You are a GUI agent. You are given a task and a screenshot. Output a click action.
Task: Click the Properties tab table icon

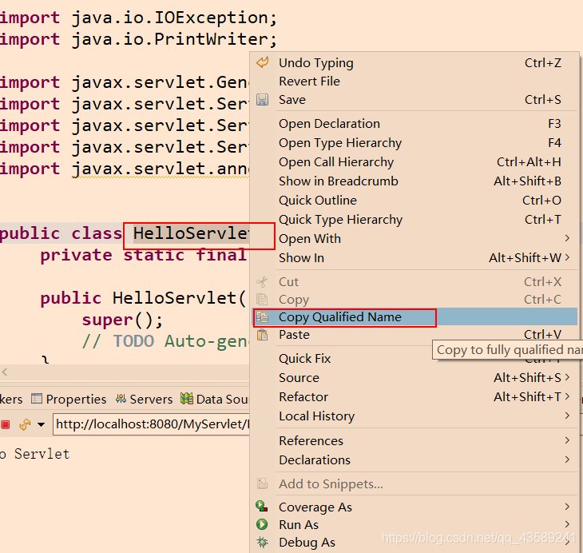click(37, 399)
